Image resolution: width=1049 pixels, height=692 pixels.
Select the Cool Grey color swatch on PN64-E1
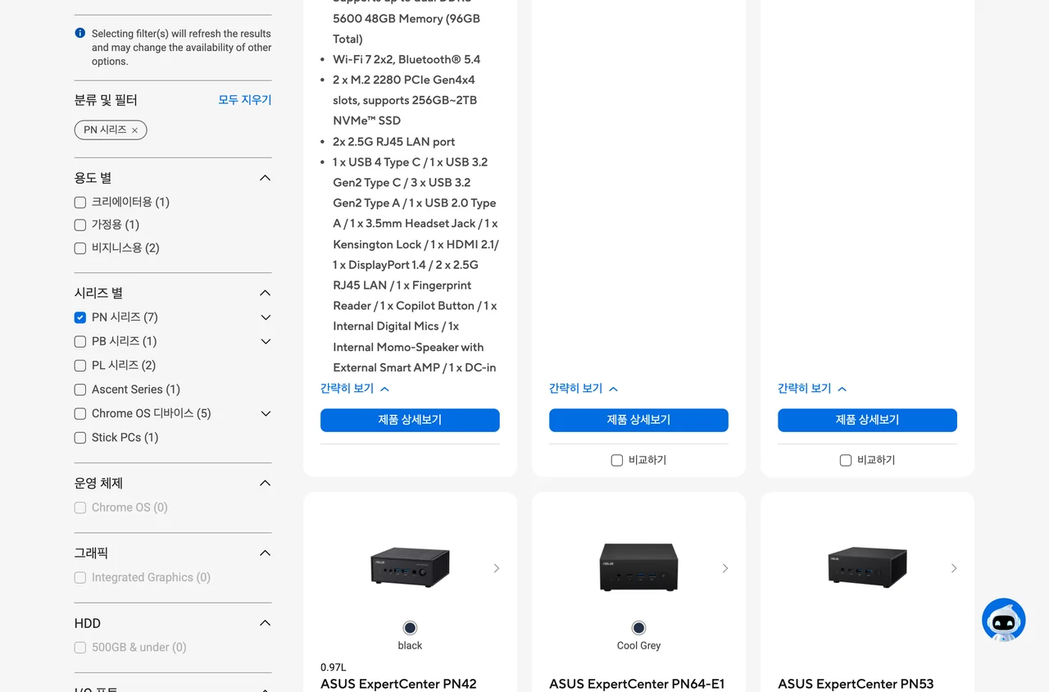(638, 628)
